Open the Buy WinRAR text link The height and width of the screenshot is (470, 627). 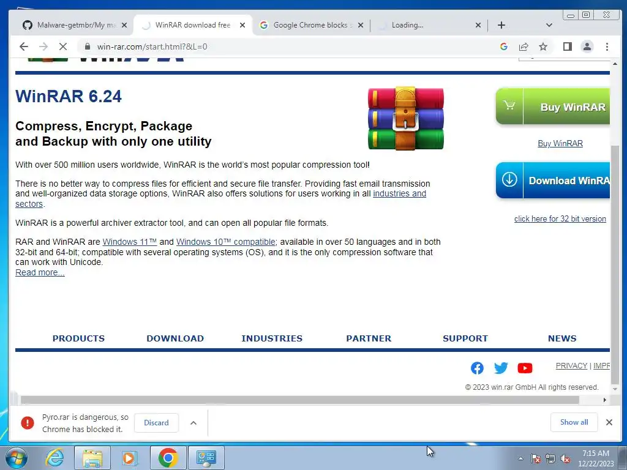point(560,143)
